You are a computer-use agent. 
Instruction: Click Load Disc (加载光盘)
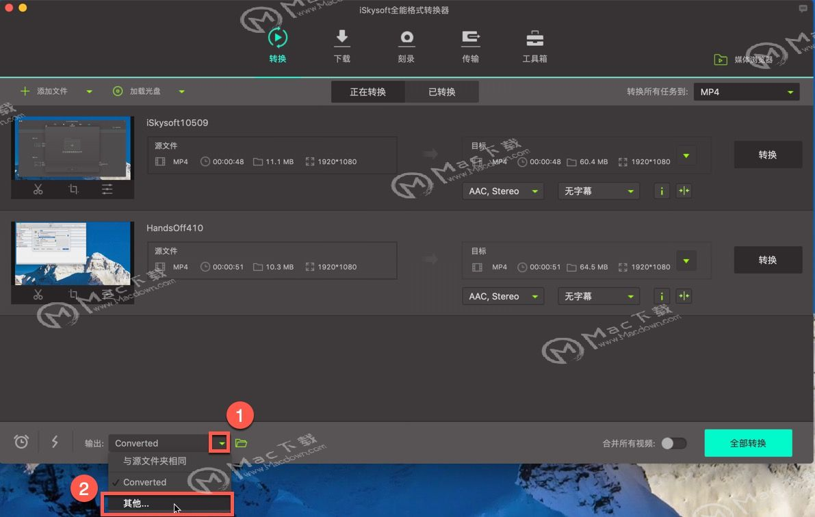137,92
